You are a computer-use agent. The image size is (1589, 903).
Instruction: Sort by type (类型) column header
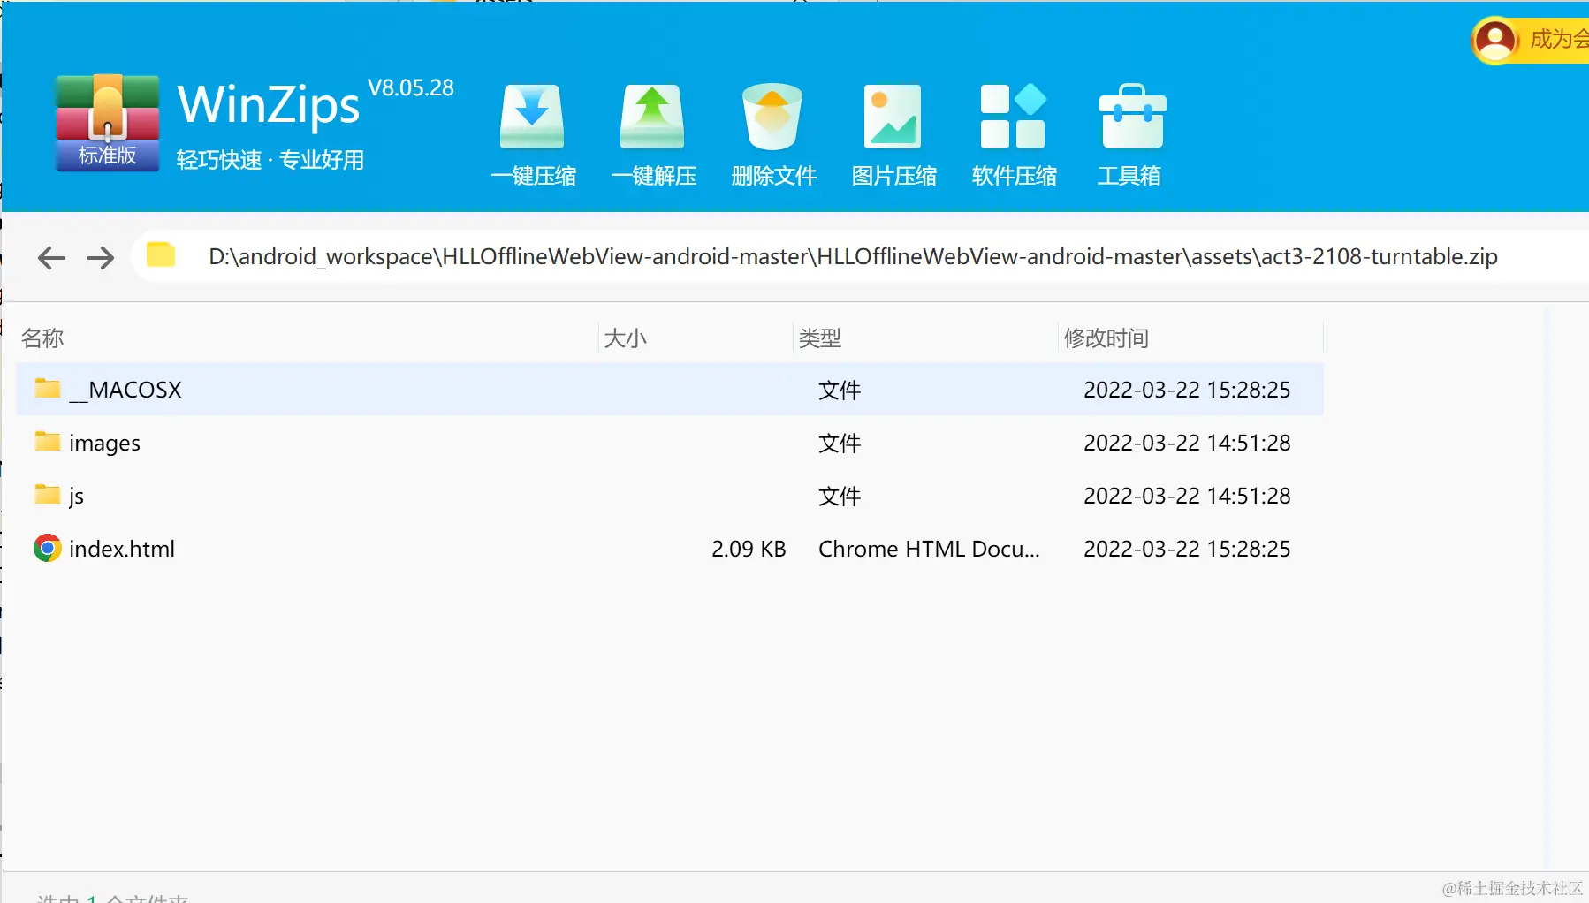point(820,338)
